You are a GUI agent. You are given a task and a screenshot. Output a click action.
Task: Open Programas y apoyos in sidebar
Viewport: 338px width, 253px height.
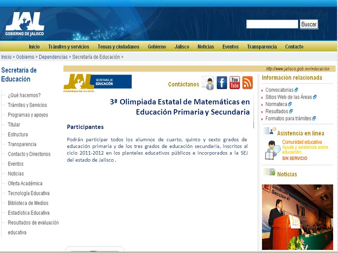[x=28, y=115]
